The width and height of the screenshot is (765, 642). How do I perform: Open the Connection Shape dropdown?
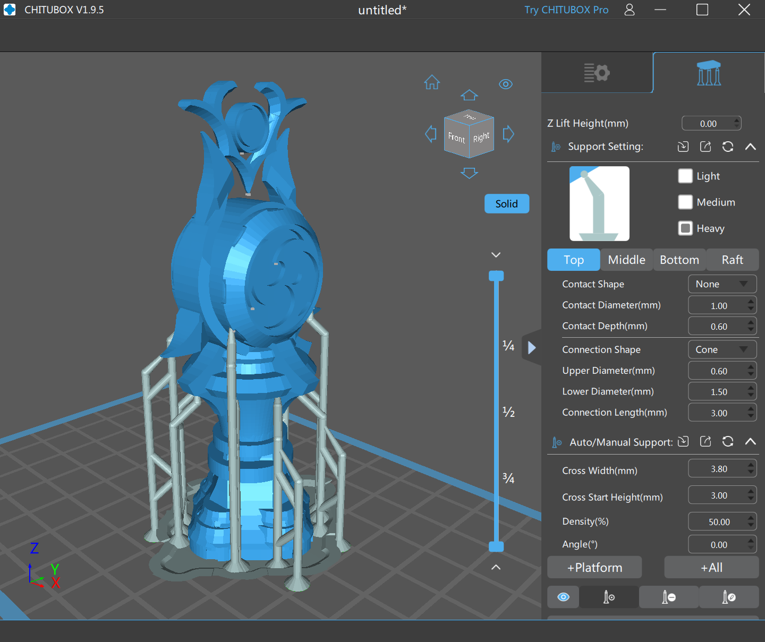(x=722, y=349)
